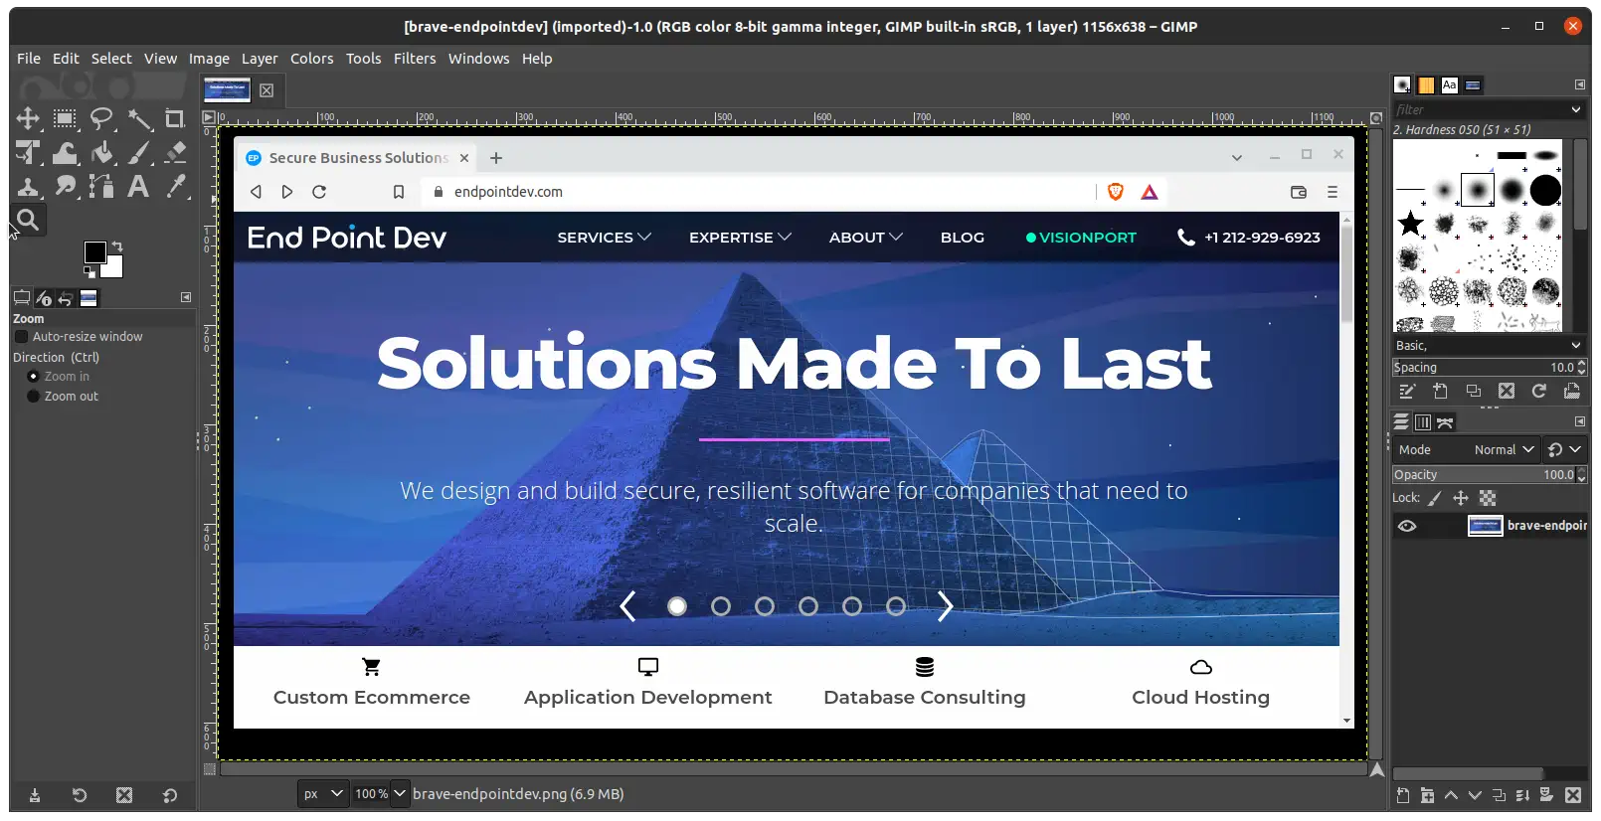
Task: Select the Rectangle Select tool
Action: [65, 119]
